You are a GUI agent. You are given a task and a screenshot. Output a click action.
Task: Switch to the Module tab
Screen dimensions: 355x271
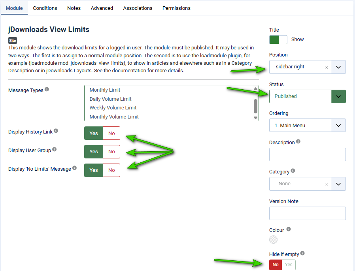pyautogui.click(x=14, y=8)
